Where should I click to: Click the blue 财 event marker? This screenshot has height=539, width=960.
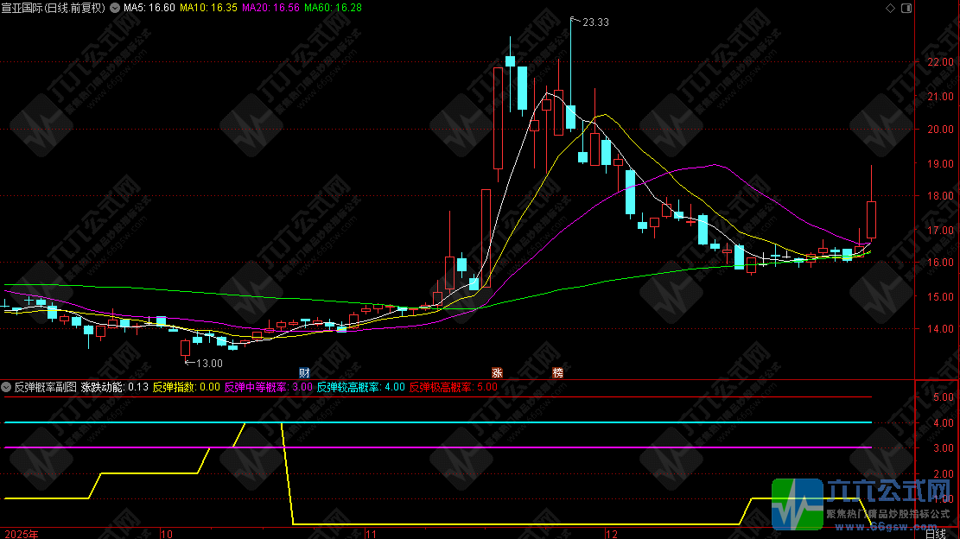(x=304, y=373)
